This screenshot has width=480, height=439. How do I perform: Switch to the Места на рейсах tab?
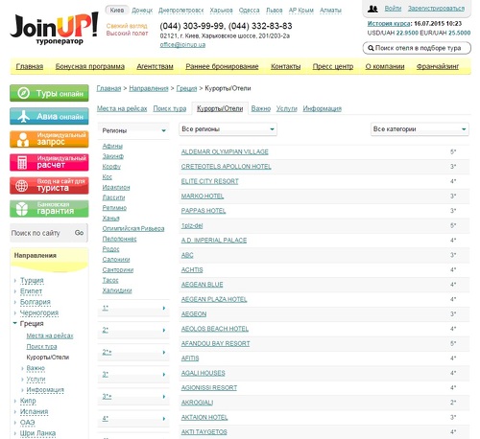(122, 108)
